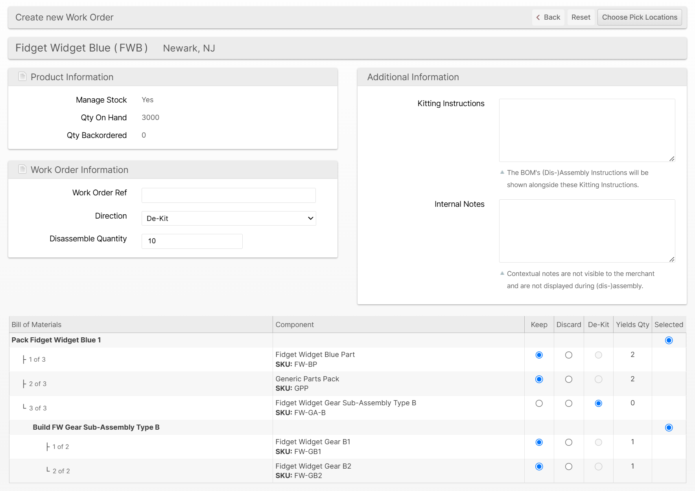Focus the Disassemble Quantity field

(192, 241)
